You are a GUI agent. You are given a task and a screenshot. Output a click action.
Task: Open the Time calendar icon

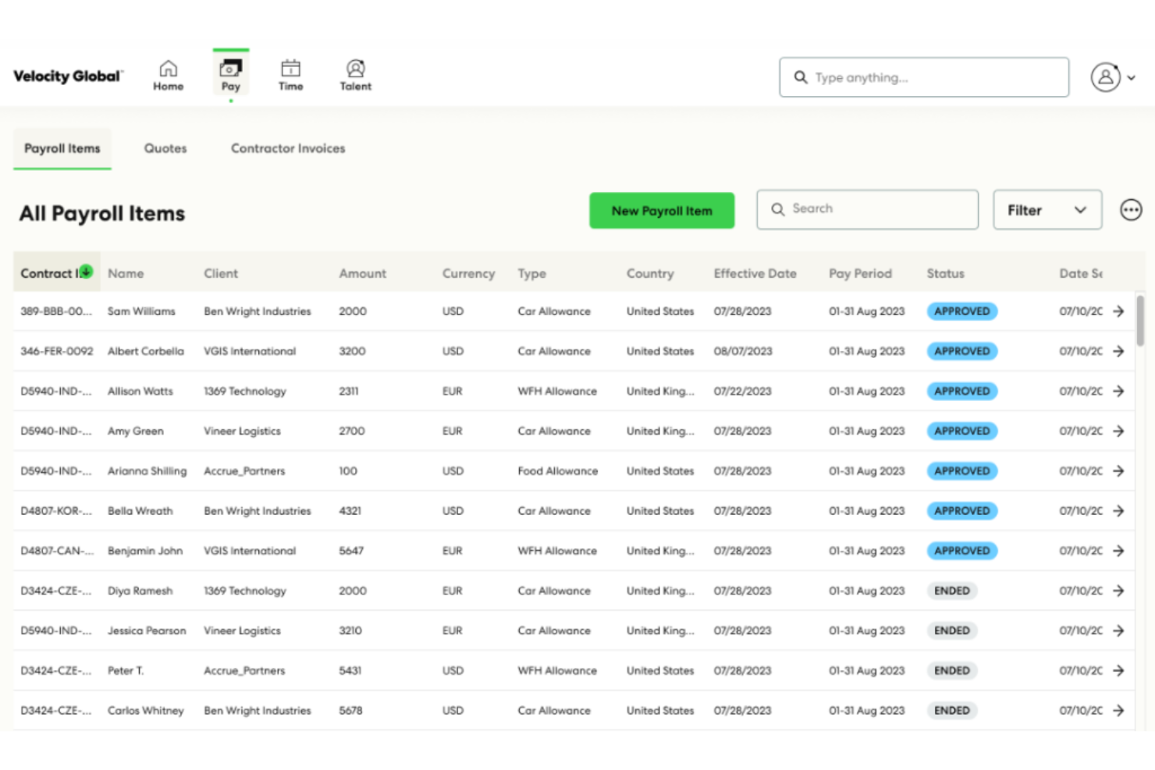[x=290, y=76]
